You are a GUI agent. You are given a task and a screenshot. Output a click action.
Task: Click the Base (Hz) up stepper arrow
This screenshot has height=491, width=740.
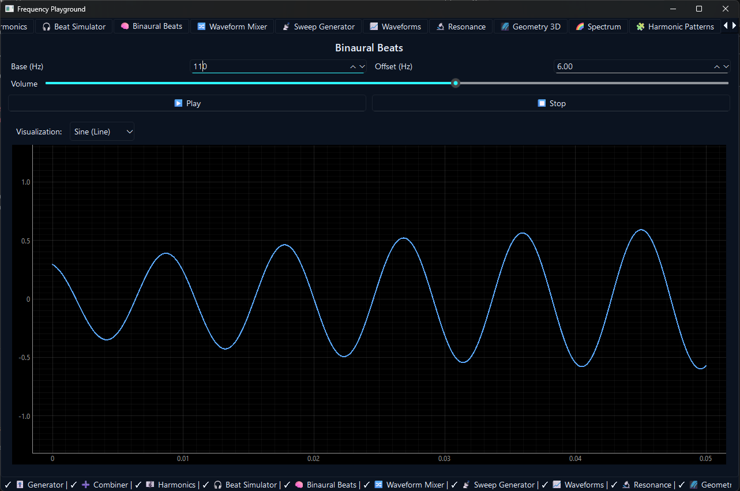352,66
